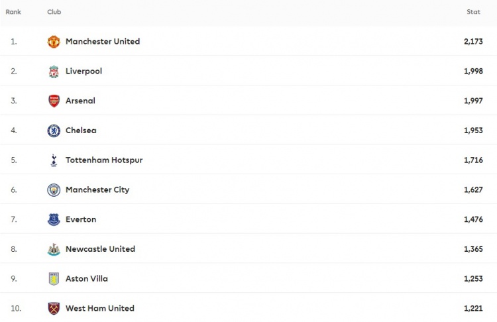Click the Rank column header
Viewport: 497px width, 322px height.
13,12
